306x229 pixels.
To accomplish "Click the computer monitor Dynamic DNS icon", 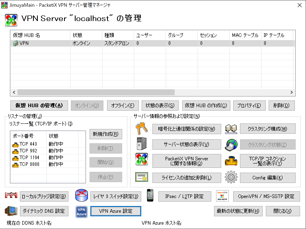I will 11,211.
